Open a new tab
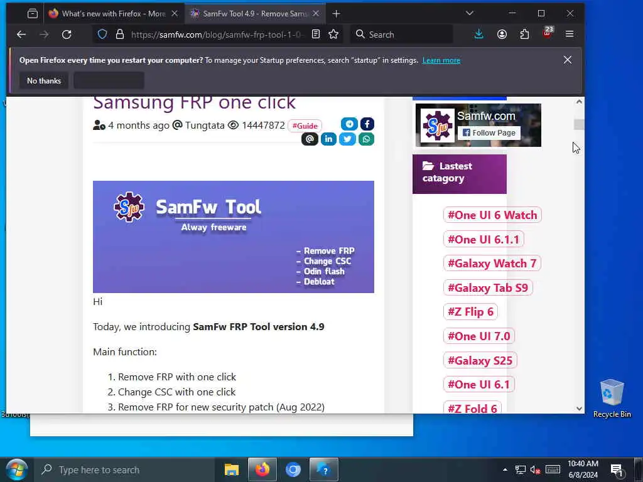 tap(337, 14)
